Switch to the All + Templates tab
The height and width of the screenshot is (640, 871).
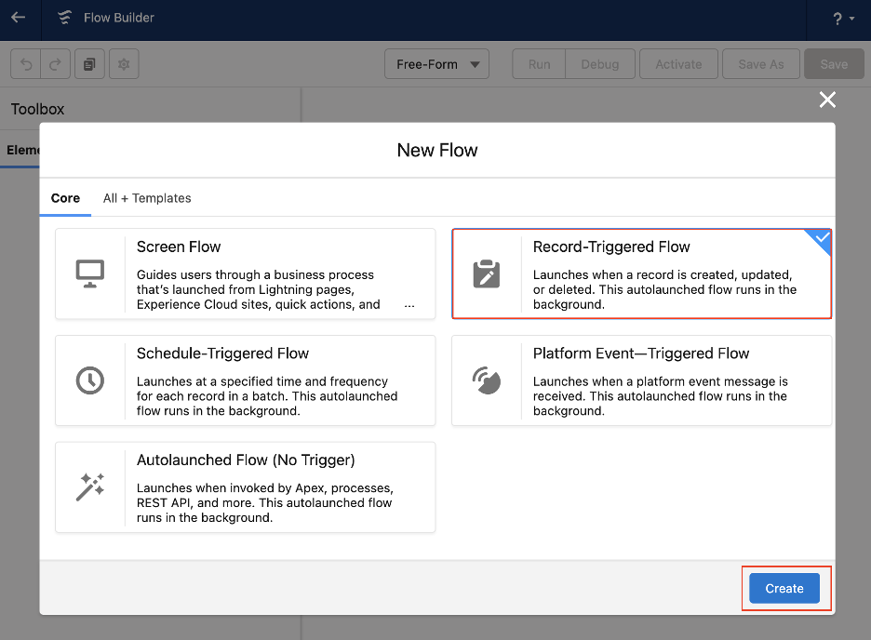click(146, 198)
